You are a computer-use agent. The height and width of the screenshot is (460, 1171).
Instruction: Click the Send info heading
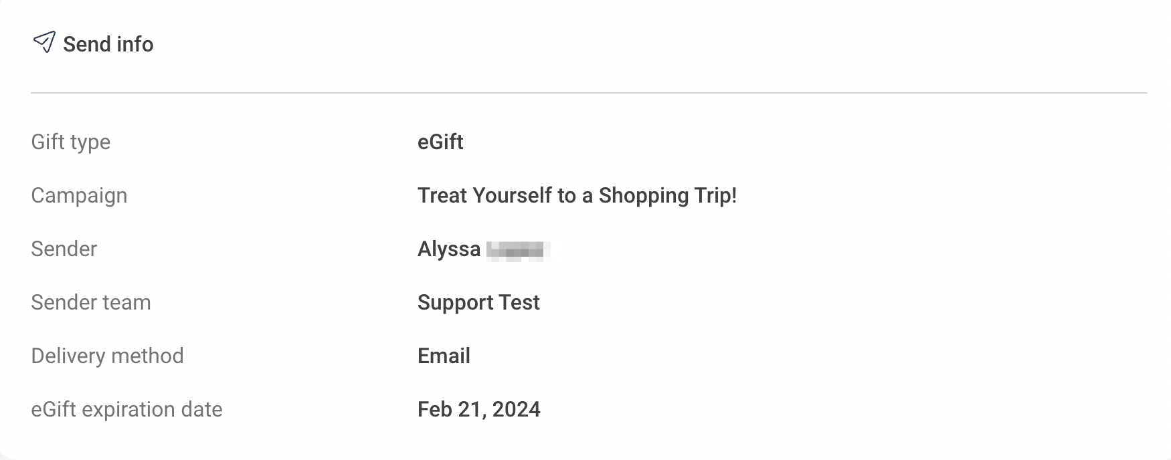tap(108, 44)
